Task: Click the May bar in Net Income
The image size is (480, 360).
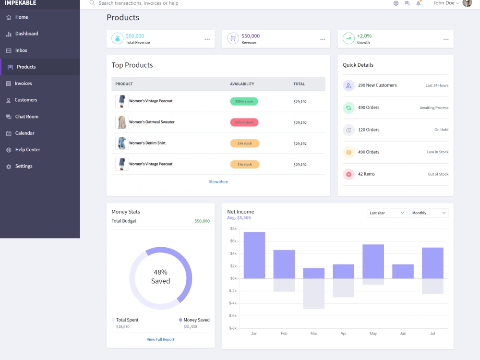Action: 373,262
